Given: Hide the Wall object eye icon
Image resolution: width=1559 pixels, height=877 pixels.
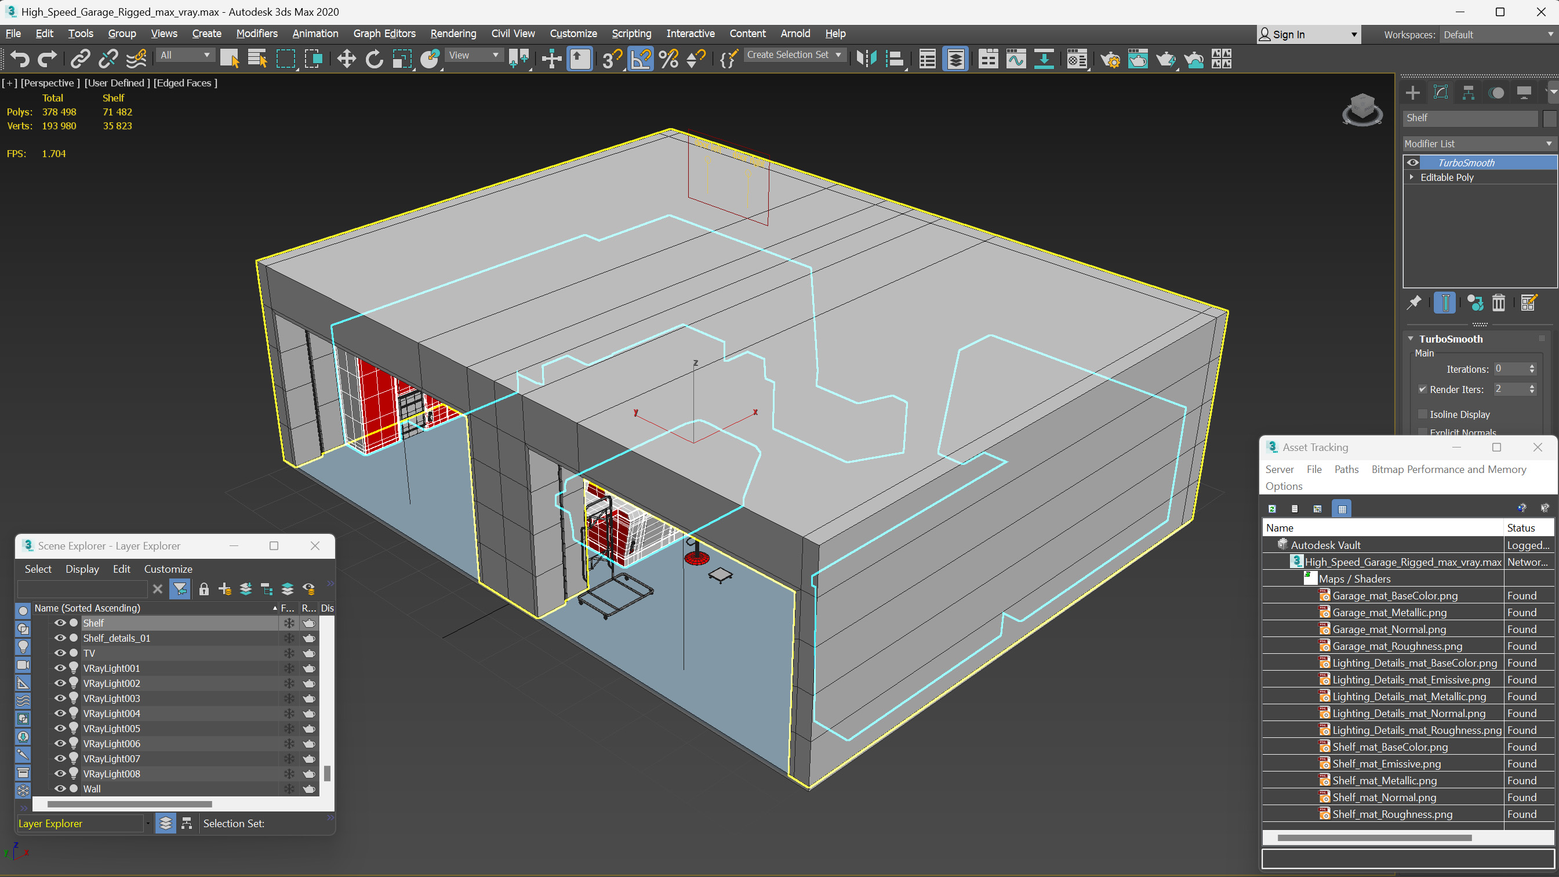Looking at the screenshot, I should pyautogui.click(x=60, y=789).
